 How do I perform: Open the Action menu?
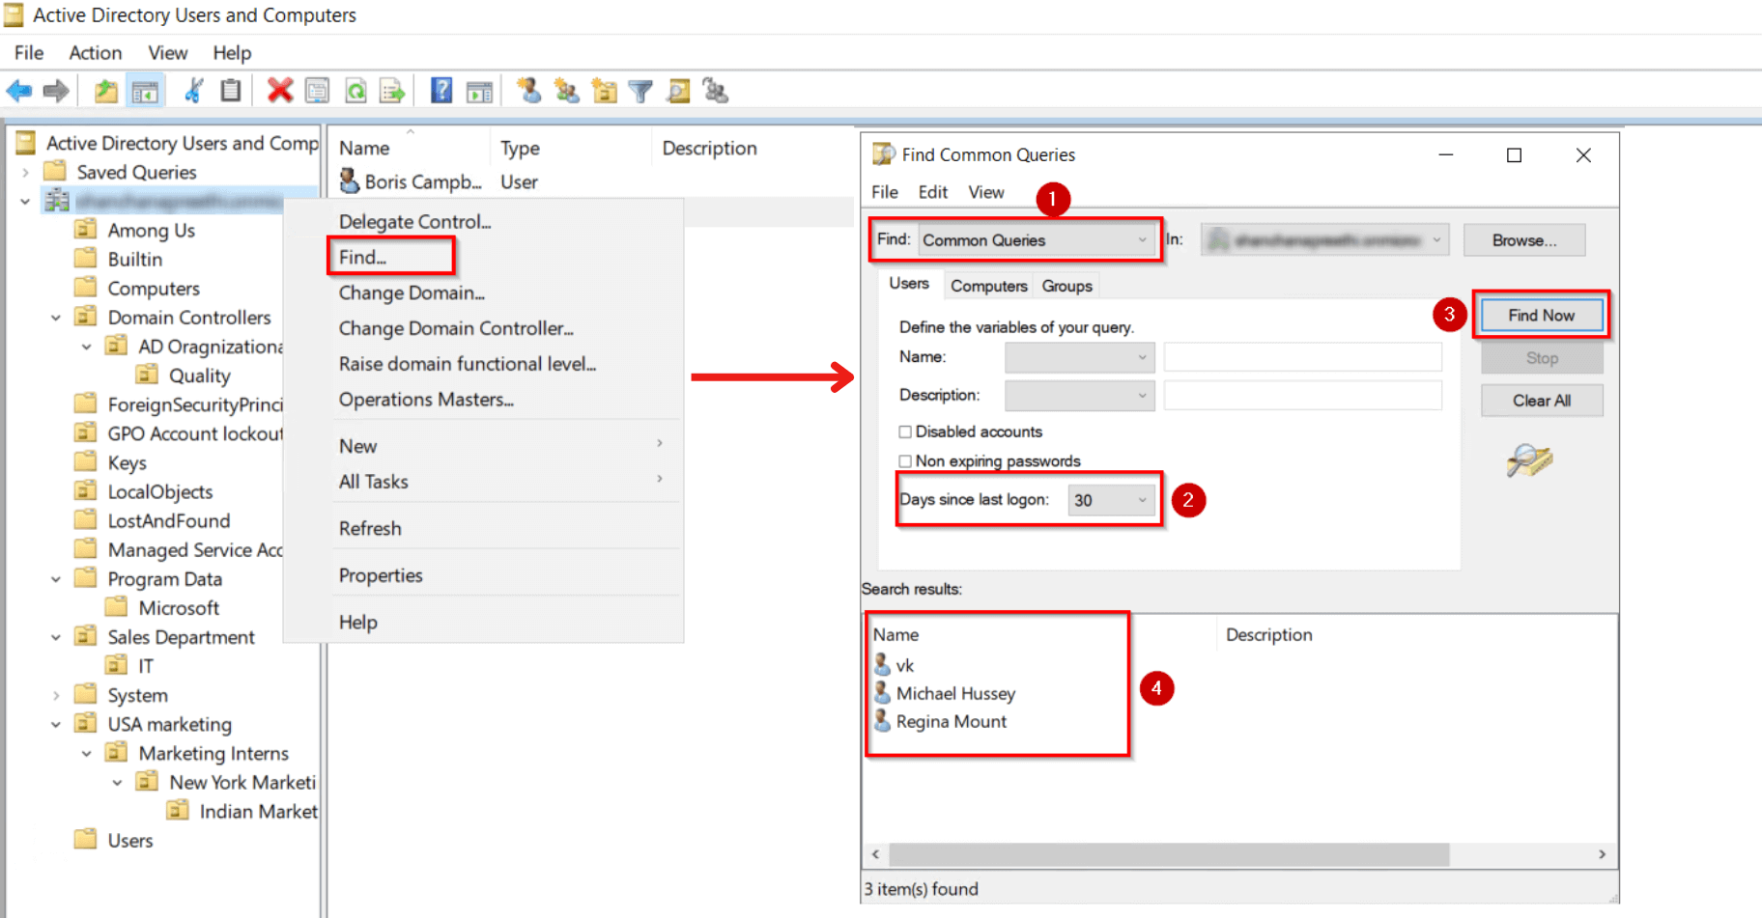tap(94, 52)
